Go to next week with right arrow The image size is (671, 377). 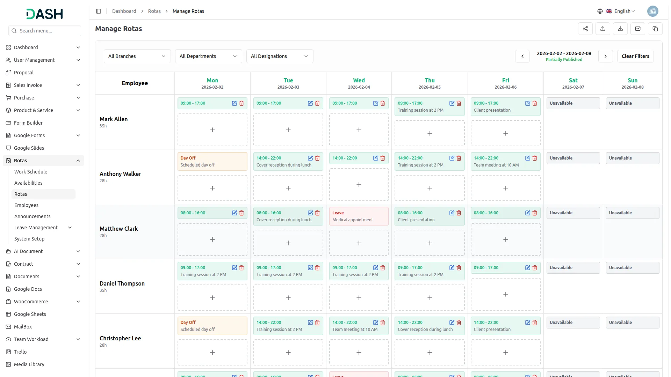pyautogui.click(x=605, y=56)
